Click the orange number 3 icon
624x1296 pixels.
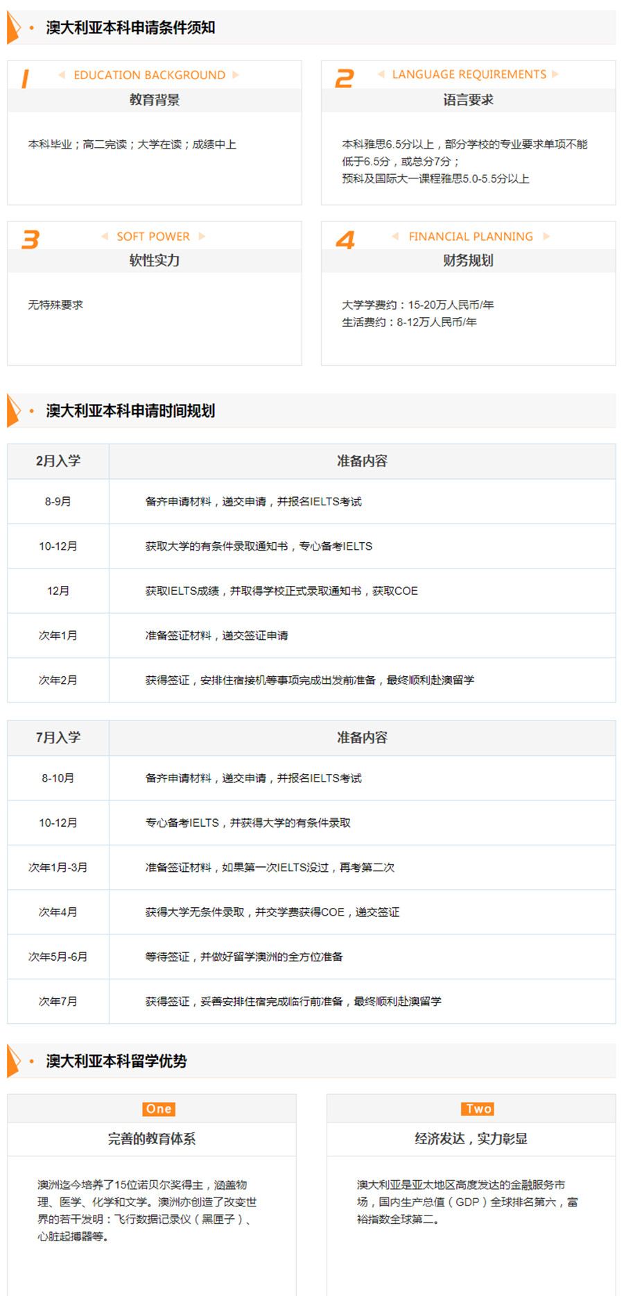pos(31,239)
